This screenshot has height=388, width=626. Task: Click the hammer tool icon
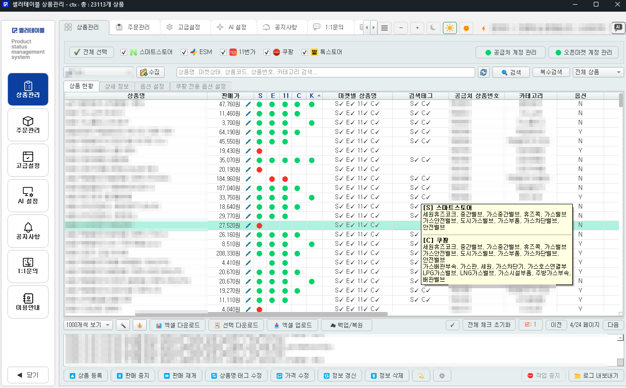[x=123, y=325]
